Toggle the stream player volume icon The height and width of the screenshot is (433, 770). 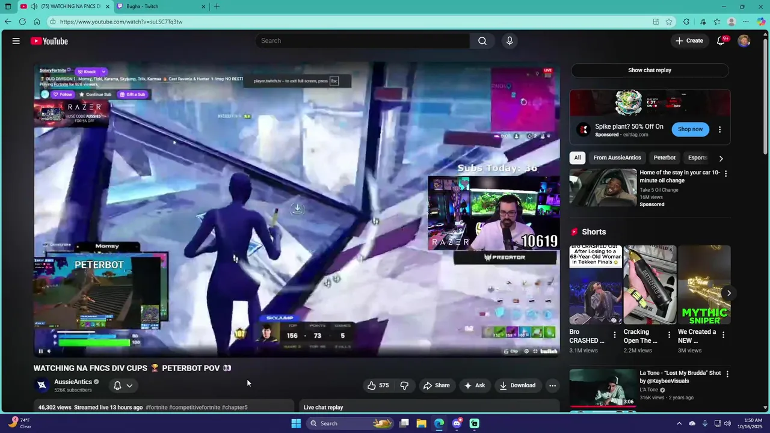[49, 351]
